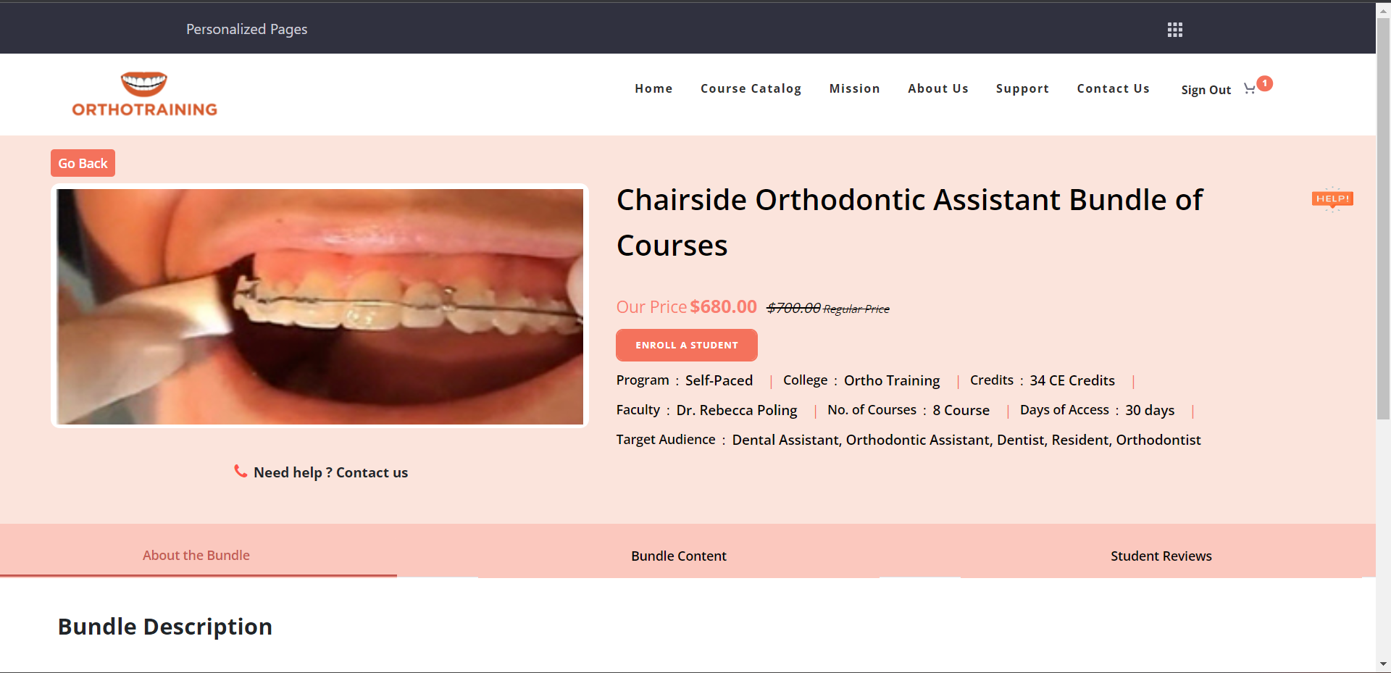Screen dimensions: 1391x673
Task: Click the OrthoTraining logo
Action: point(144,94)
